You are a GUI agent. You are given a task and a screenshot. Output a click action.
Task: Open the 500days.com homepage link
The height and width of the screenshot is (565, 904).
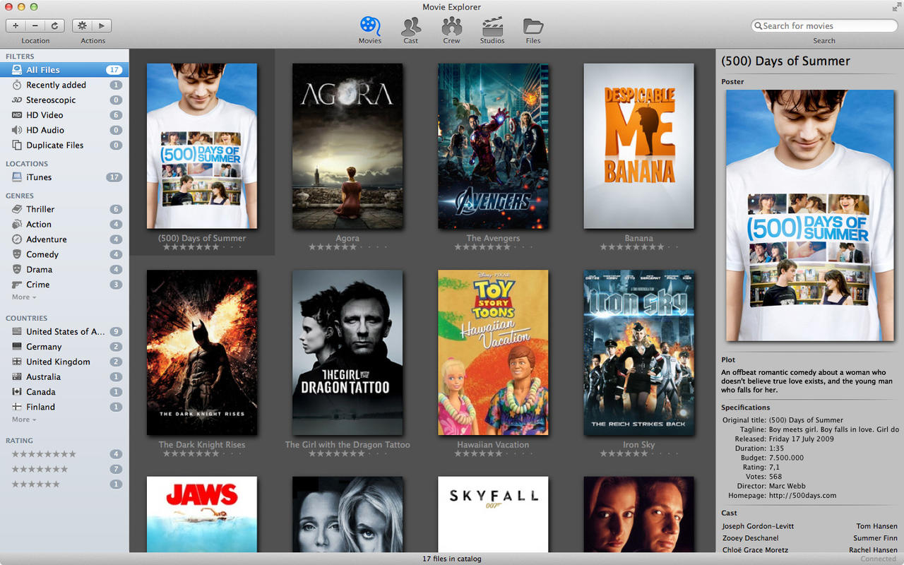tap(803, 496)
